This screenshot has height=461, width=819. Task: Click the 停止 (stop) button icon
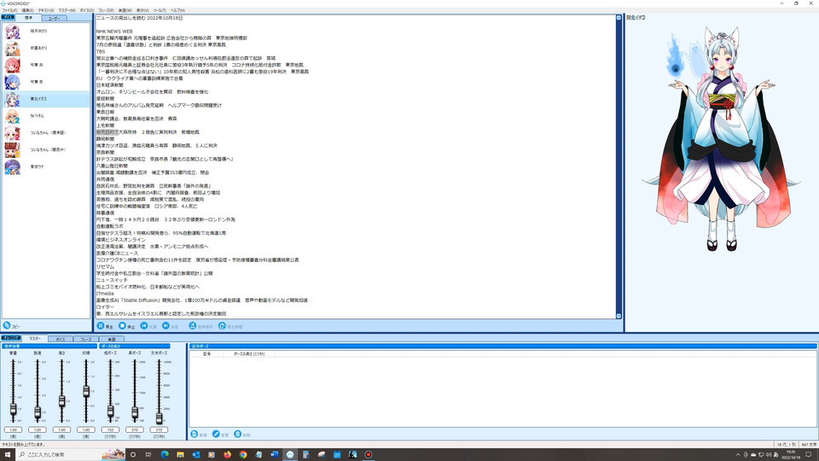coord(122,325)
